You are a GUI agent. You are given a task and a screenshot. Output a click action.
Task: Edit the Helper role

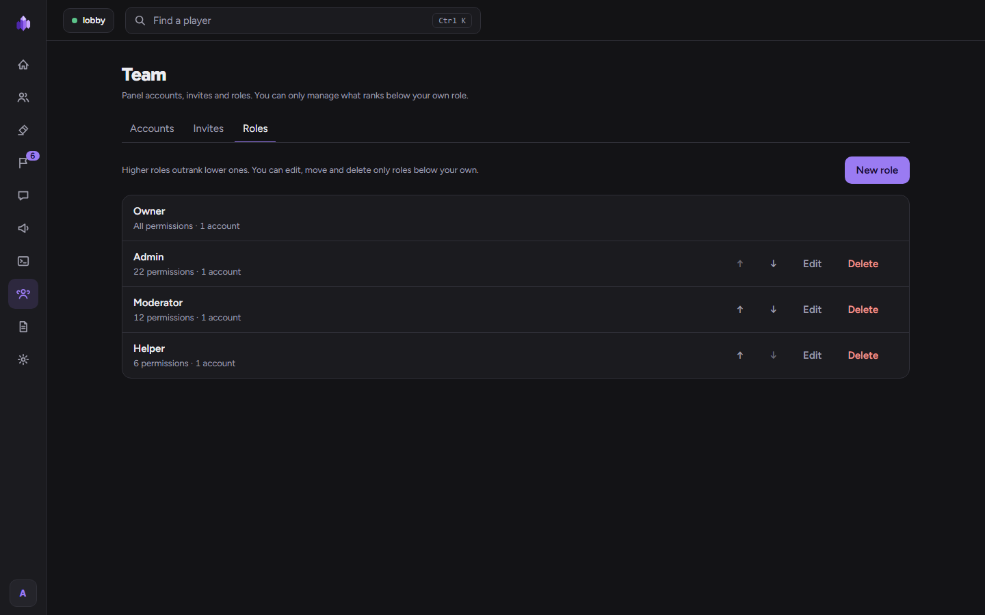pyautogui.click(x=812, y=355)
